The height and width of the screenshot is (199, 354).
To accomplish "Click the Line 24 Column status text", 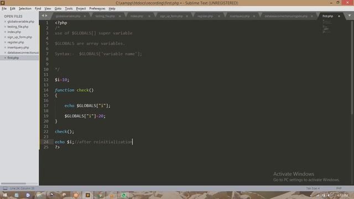I will [22, 188].
